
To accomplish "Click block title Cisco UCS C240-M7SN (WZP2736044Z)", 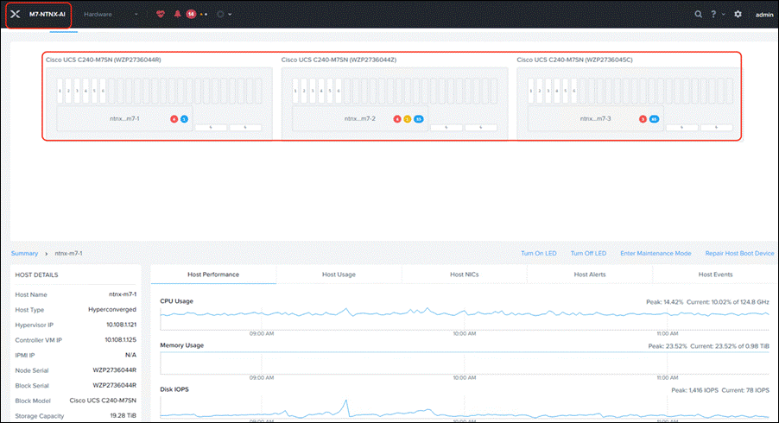I will (x=339, y=60).
